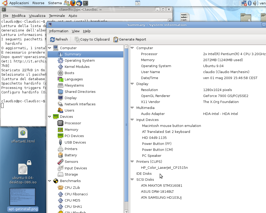Click the CPU MD5 benchmark icon

(x=60, y=201)
